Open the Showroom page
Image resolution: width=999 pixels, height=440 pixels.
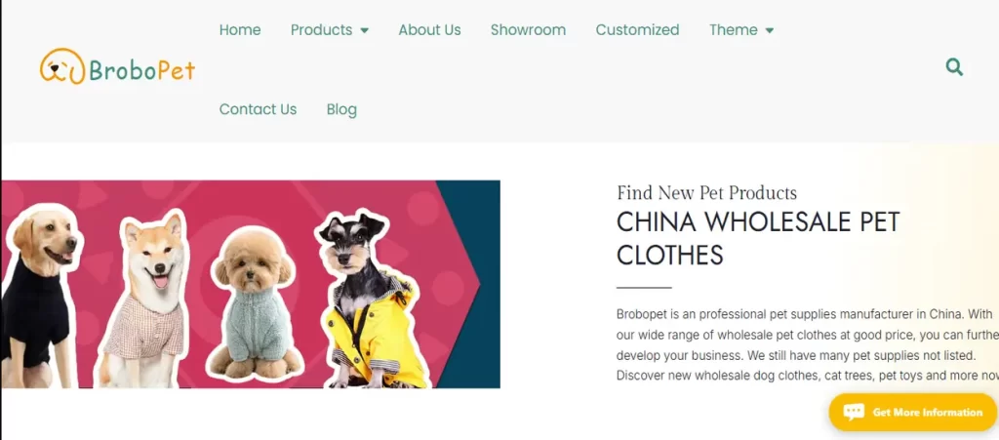[x=528, y=30]
